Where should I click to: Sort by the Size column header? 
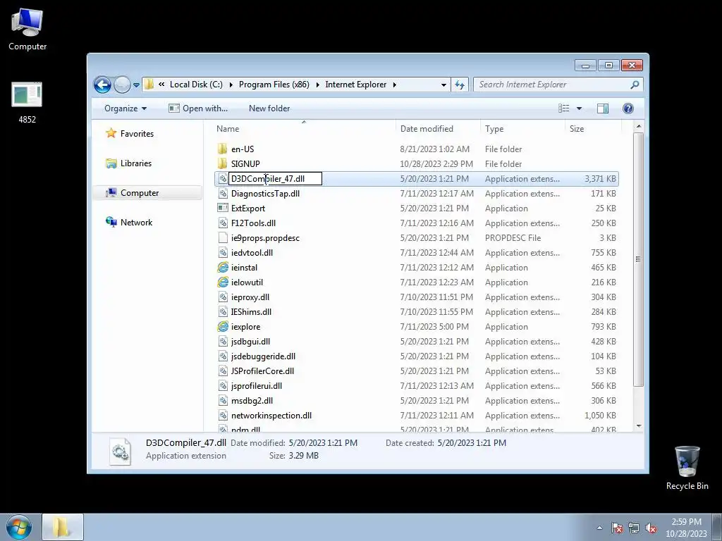577,129
